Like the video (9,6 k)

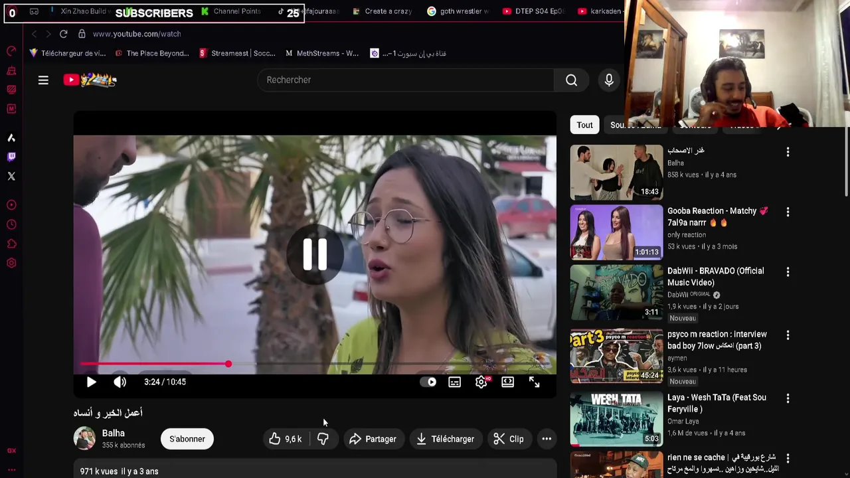[x=286, y=439]
